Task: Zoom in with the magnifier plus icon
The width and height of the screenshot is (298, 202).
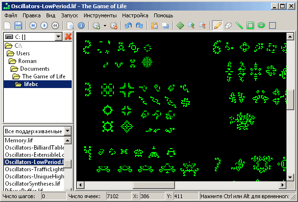Action: pos(191,25)
